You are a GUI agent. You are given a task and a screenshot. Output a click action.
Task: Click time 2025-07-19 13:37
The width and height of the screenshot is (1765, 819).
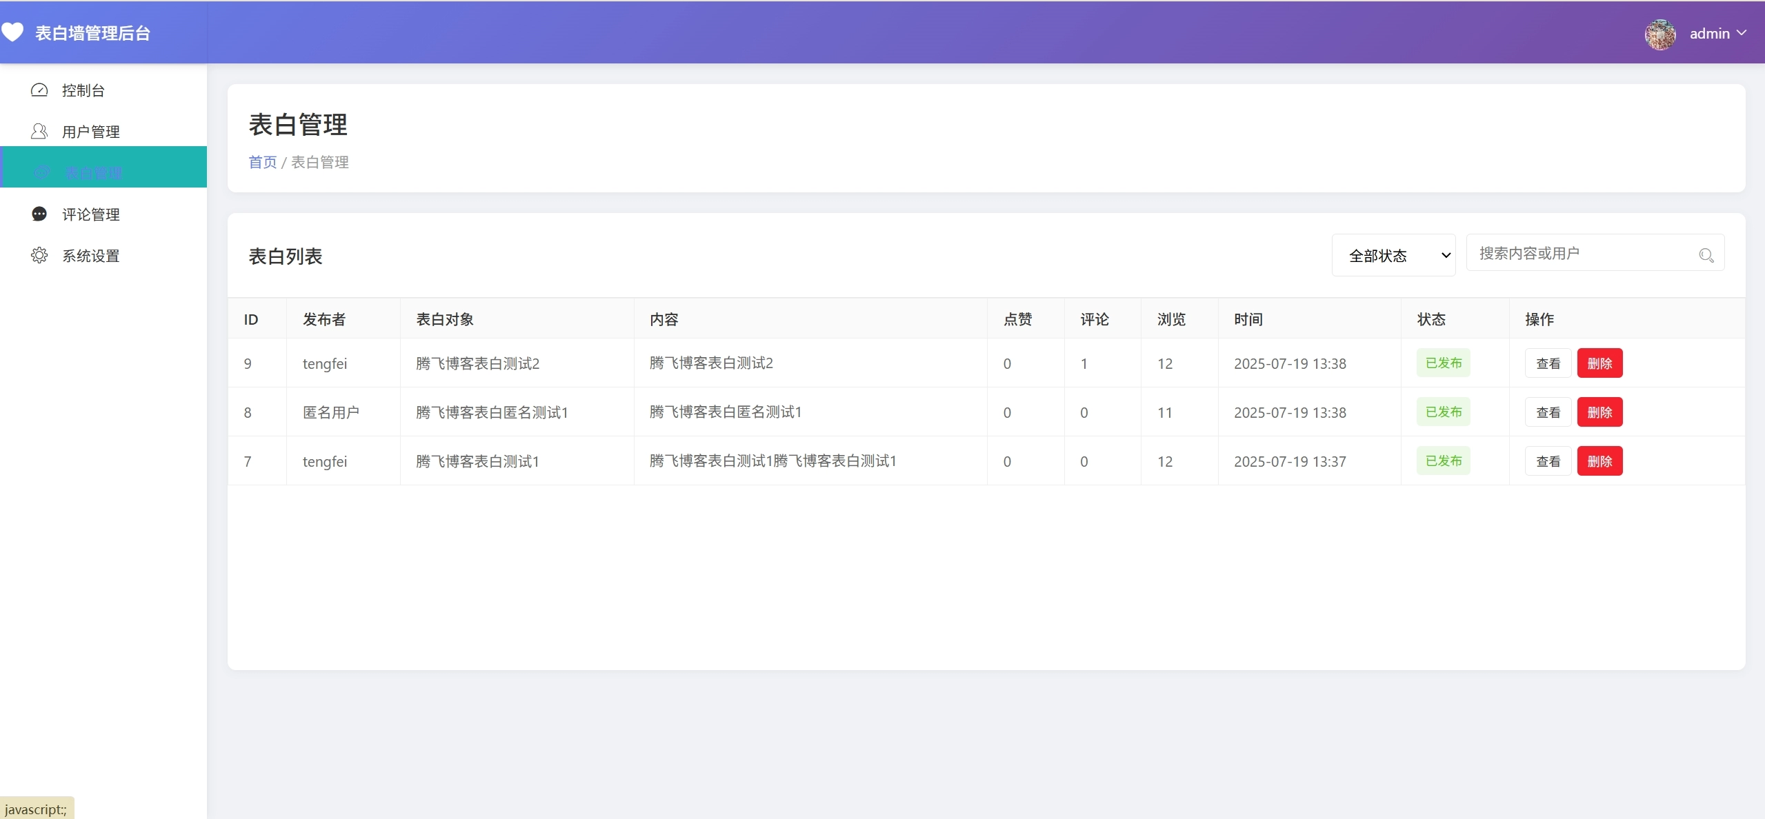point(1290,461)
